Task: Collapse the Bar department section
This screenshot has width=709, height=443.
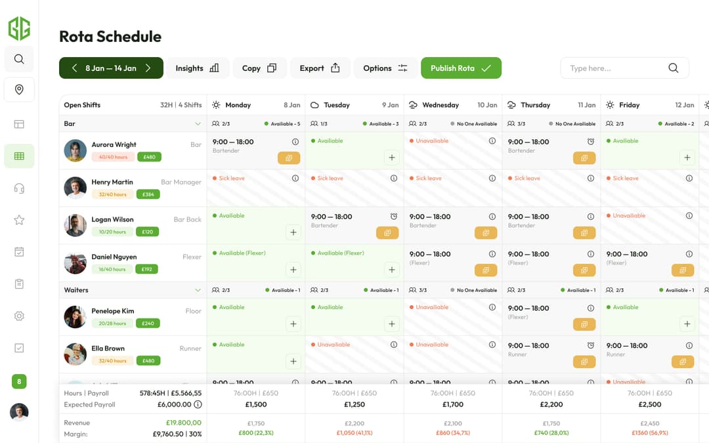Action: tap(198, 123)
